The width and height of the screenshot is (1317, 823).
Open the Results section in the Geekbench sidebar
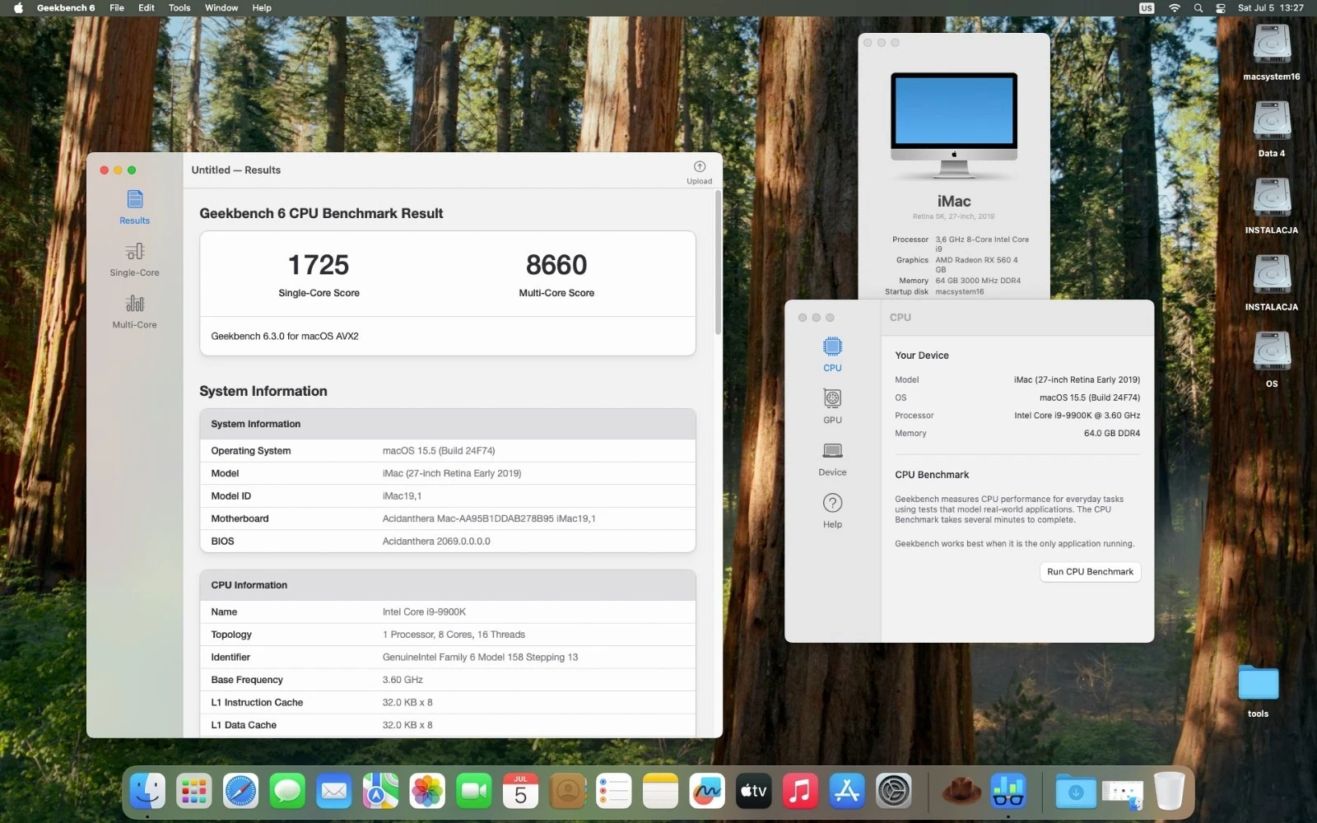tap(134, 207)
